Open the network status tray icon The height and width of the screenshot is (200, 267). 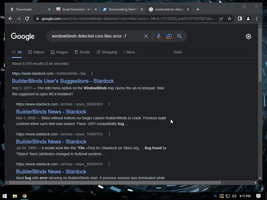pos(228,196)
